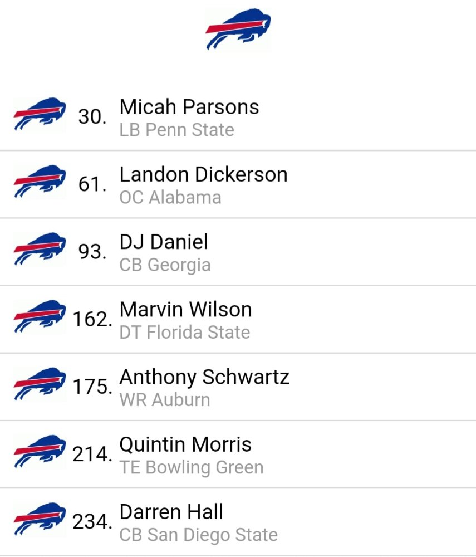Select Marvin Wilson name

(x=185, y=309)
